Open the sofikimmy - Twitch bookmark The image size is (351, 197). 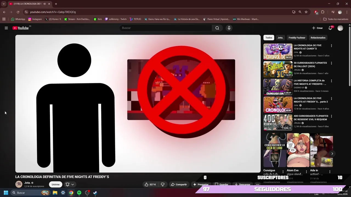(x=116, y=19)
